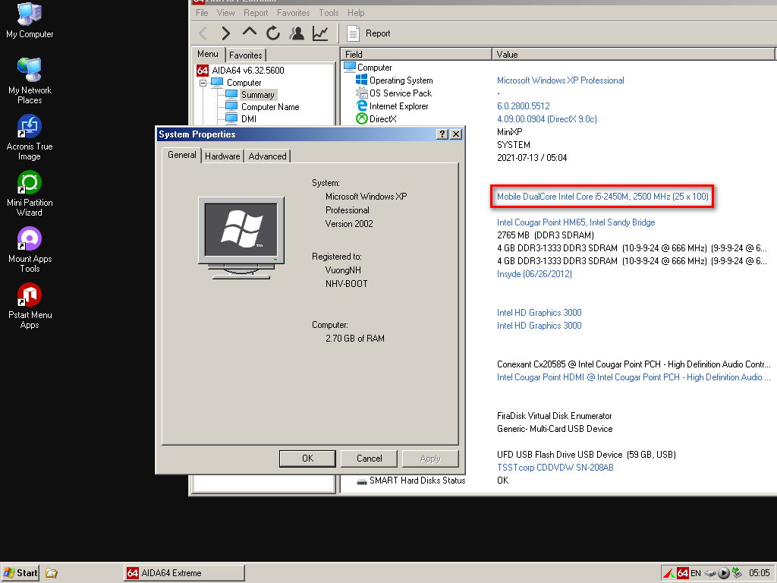Screen dimensions: 777x583
Task: Open the View menu
Action: click(225, 13)
